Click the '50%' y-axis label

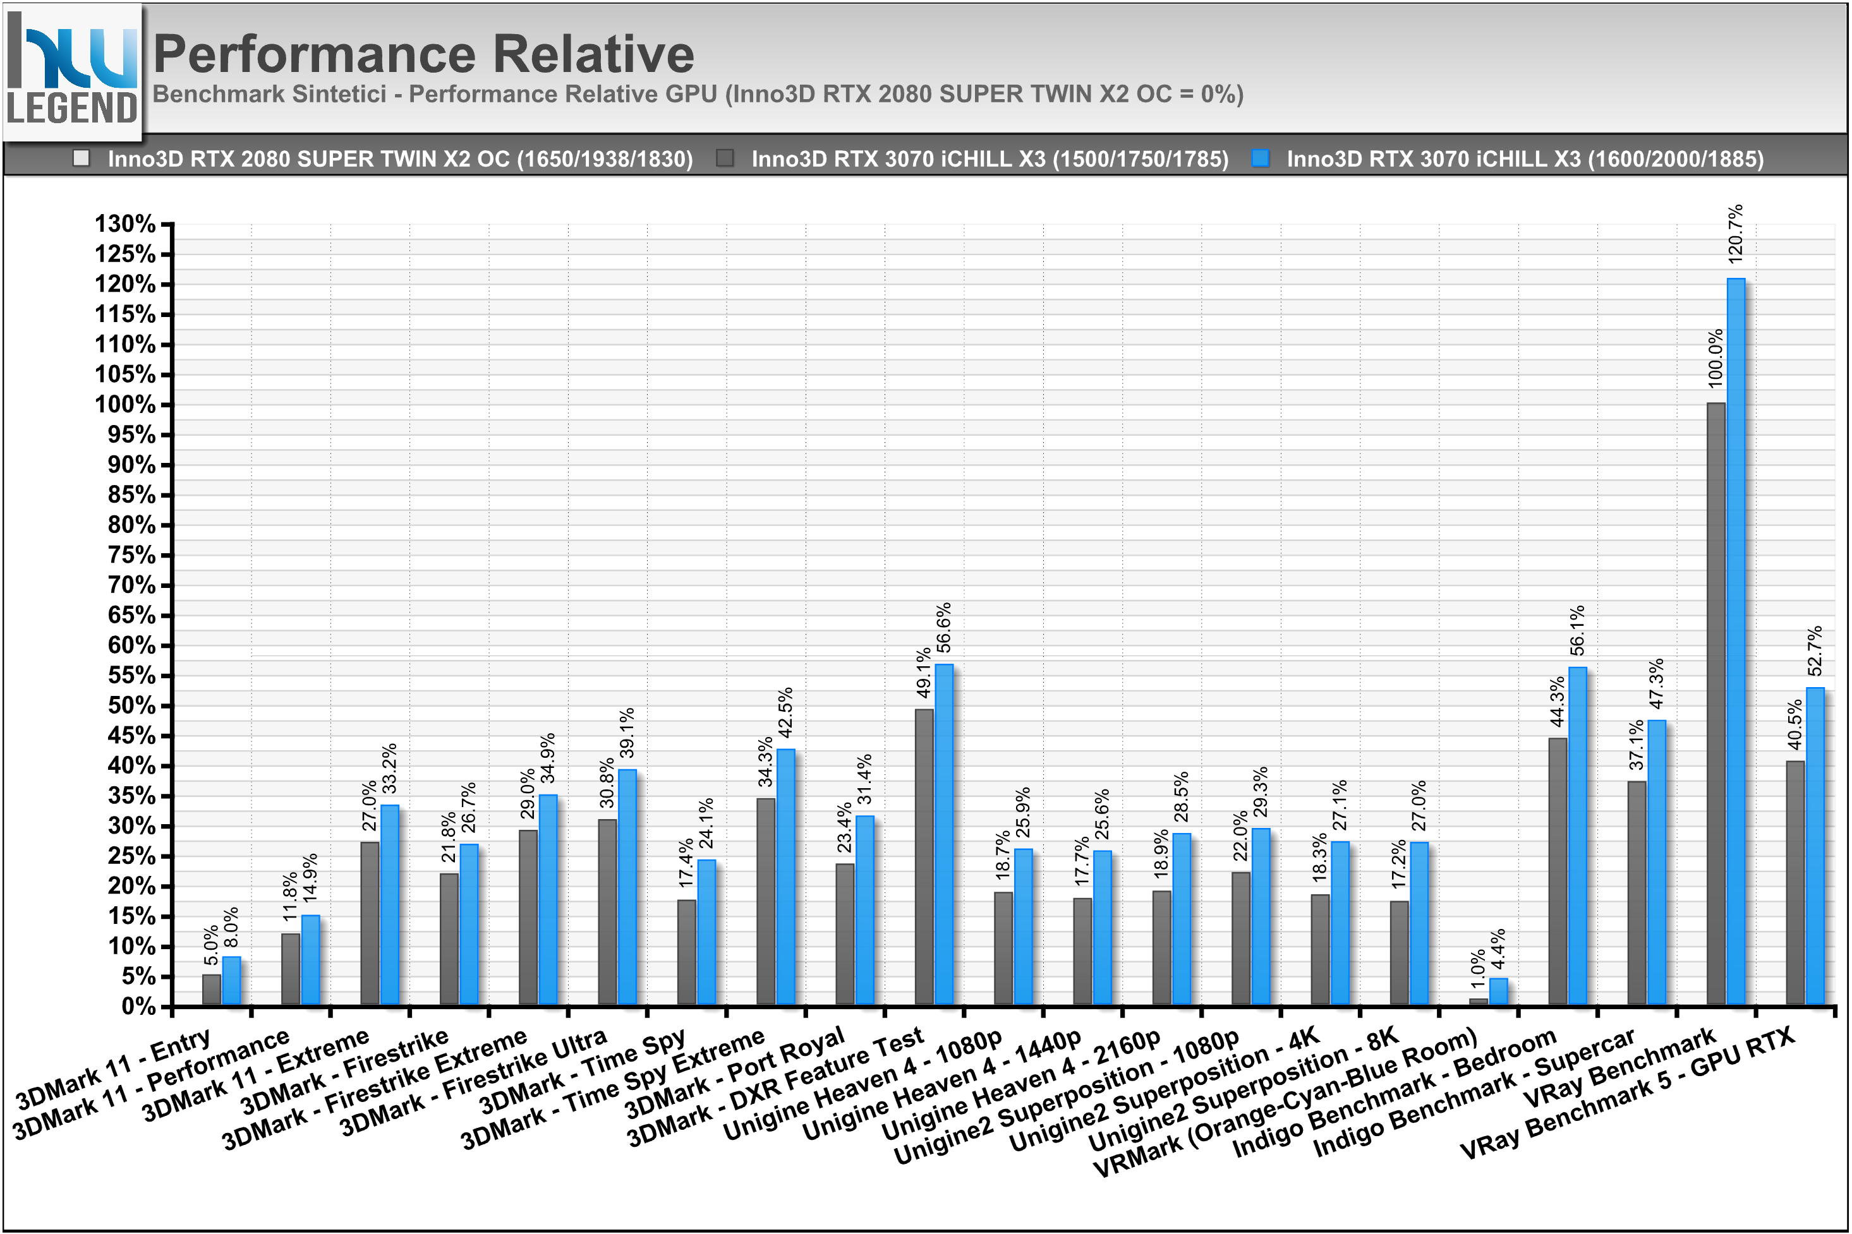(131, 706)
